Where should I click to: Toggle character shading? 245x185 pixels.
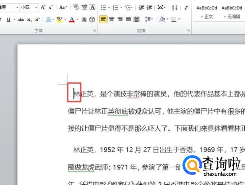point(84,19)
